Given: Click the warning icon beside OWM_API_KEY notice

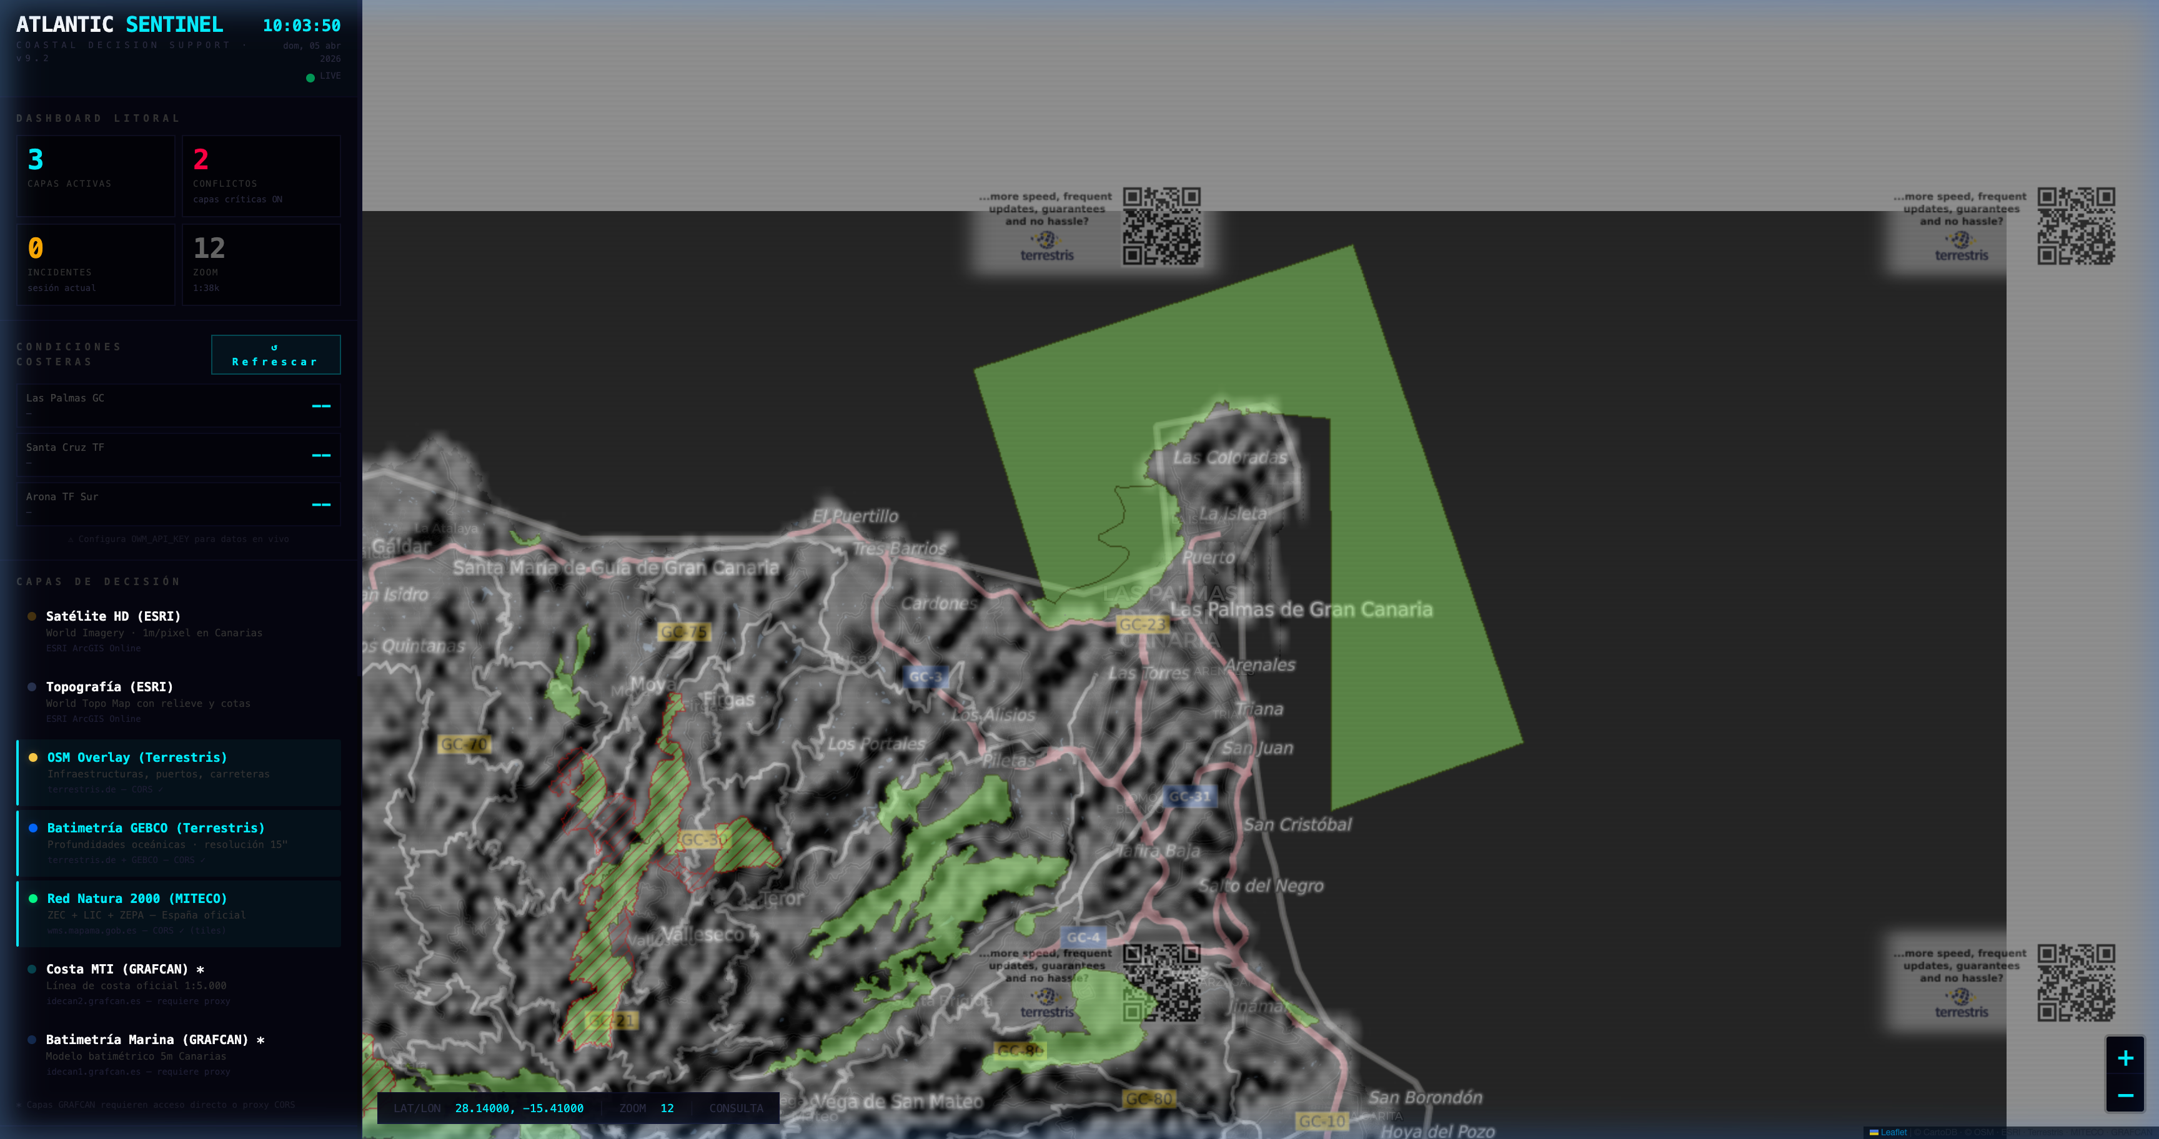Looking at the screenshot, I should click(71, 538).
